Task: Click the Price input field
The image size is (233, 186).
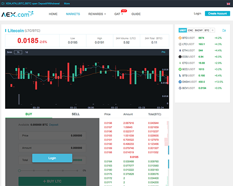Action: (x=52, y=136)
